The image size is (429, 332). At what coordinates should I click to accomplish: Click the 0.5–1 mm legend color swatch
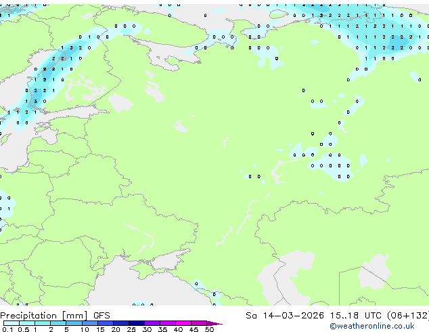(x=27, y=323)
